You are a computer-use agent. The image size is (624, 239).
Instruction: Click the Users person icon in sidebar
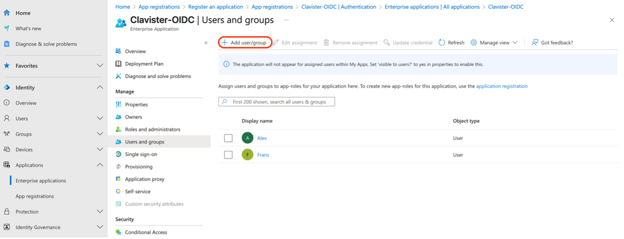(7, 118)
